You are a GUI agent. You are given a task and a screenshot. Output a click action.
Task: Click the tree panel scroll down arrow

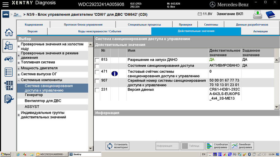[91, 148]
